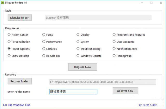Click the Enter Folder name text field
Screen dimensions: 166x109
pos(73,92)
